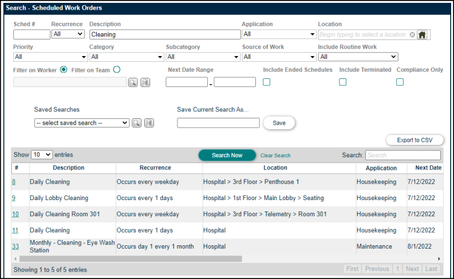Expand the Category dropdown
Viewport: 454px width, 279px height.
point(127,57)
